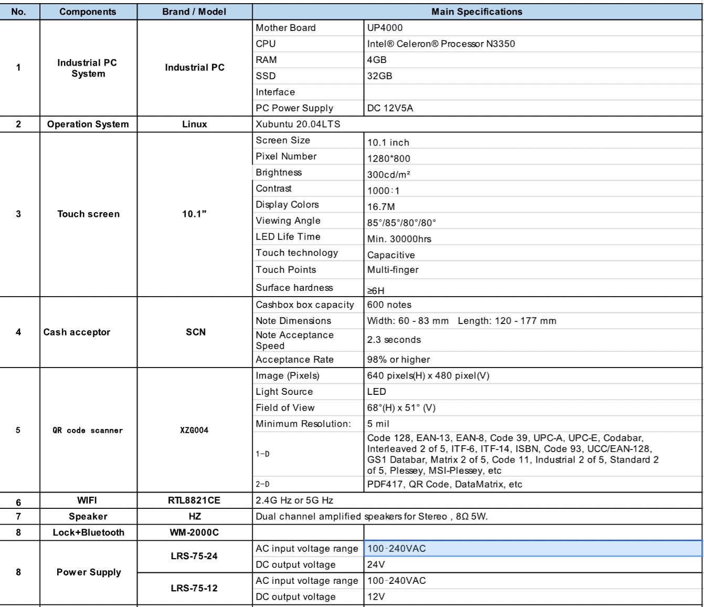Select the 'No.' header cell

19,12
